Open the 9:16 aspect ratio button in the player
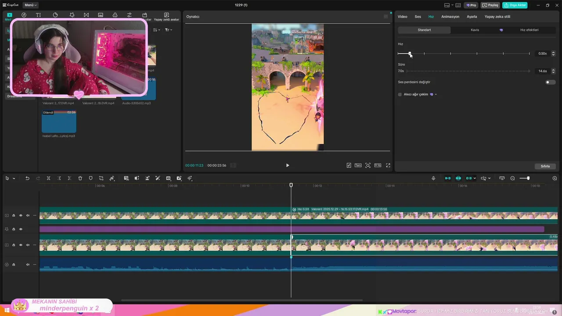The image size is (562, 316). click(x=378, y=165)
